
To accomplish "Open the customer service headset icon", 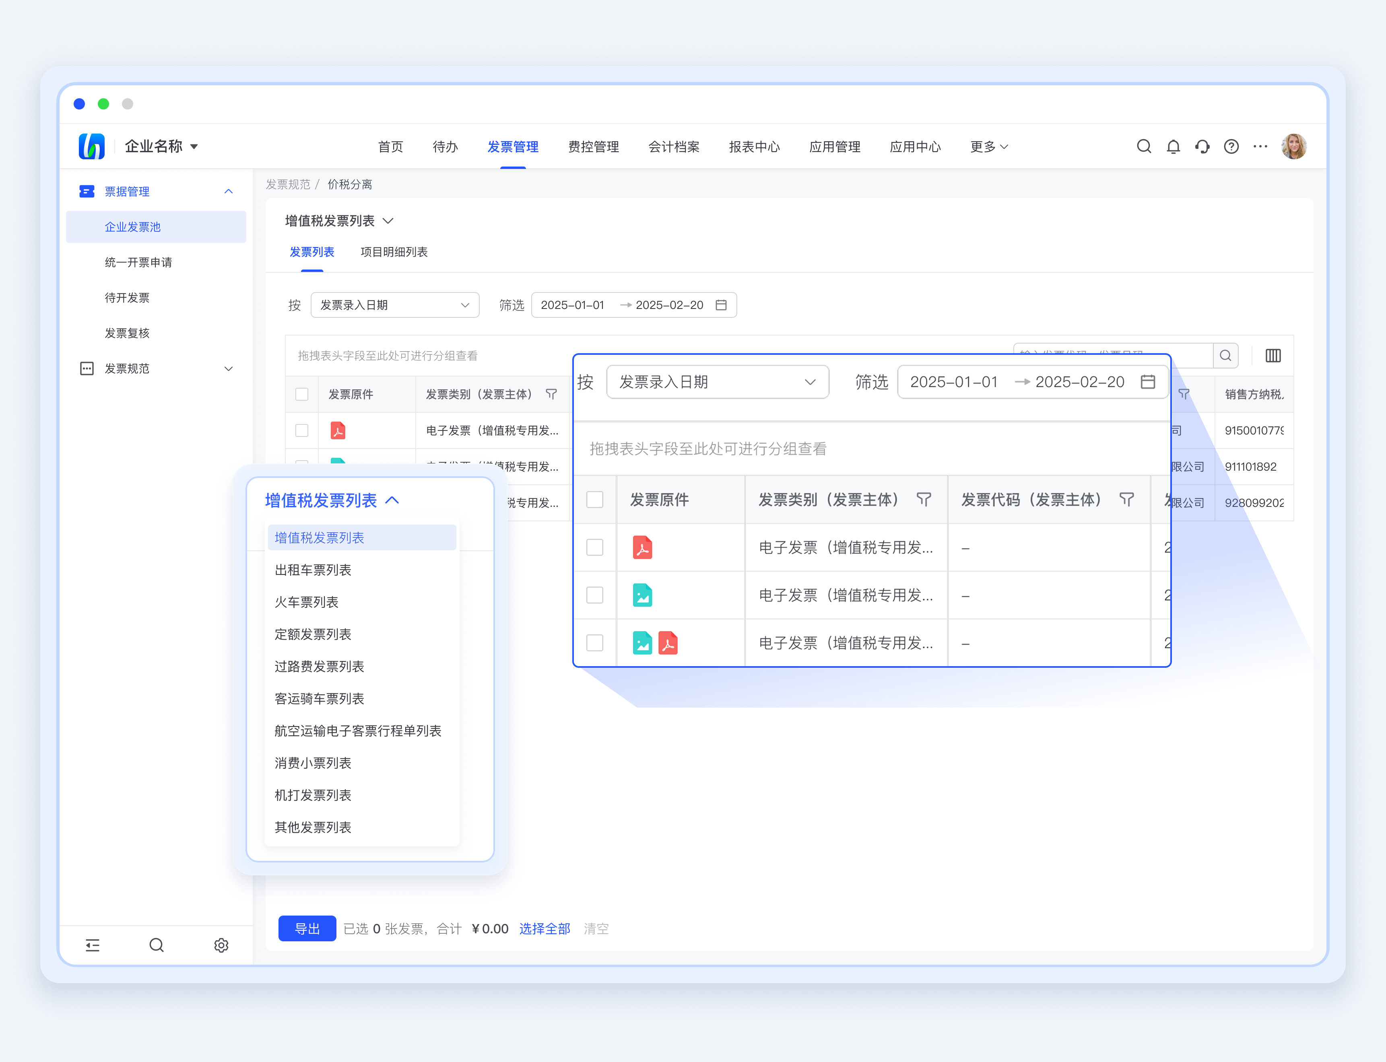I will point(1202,147).
